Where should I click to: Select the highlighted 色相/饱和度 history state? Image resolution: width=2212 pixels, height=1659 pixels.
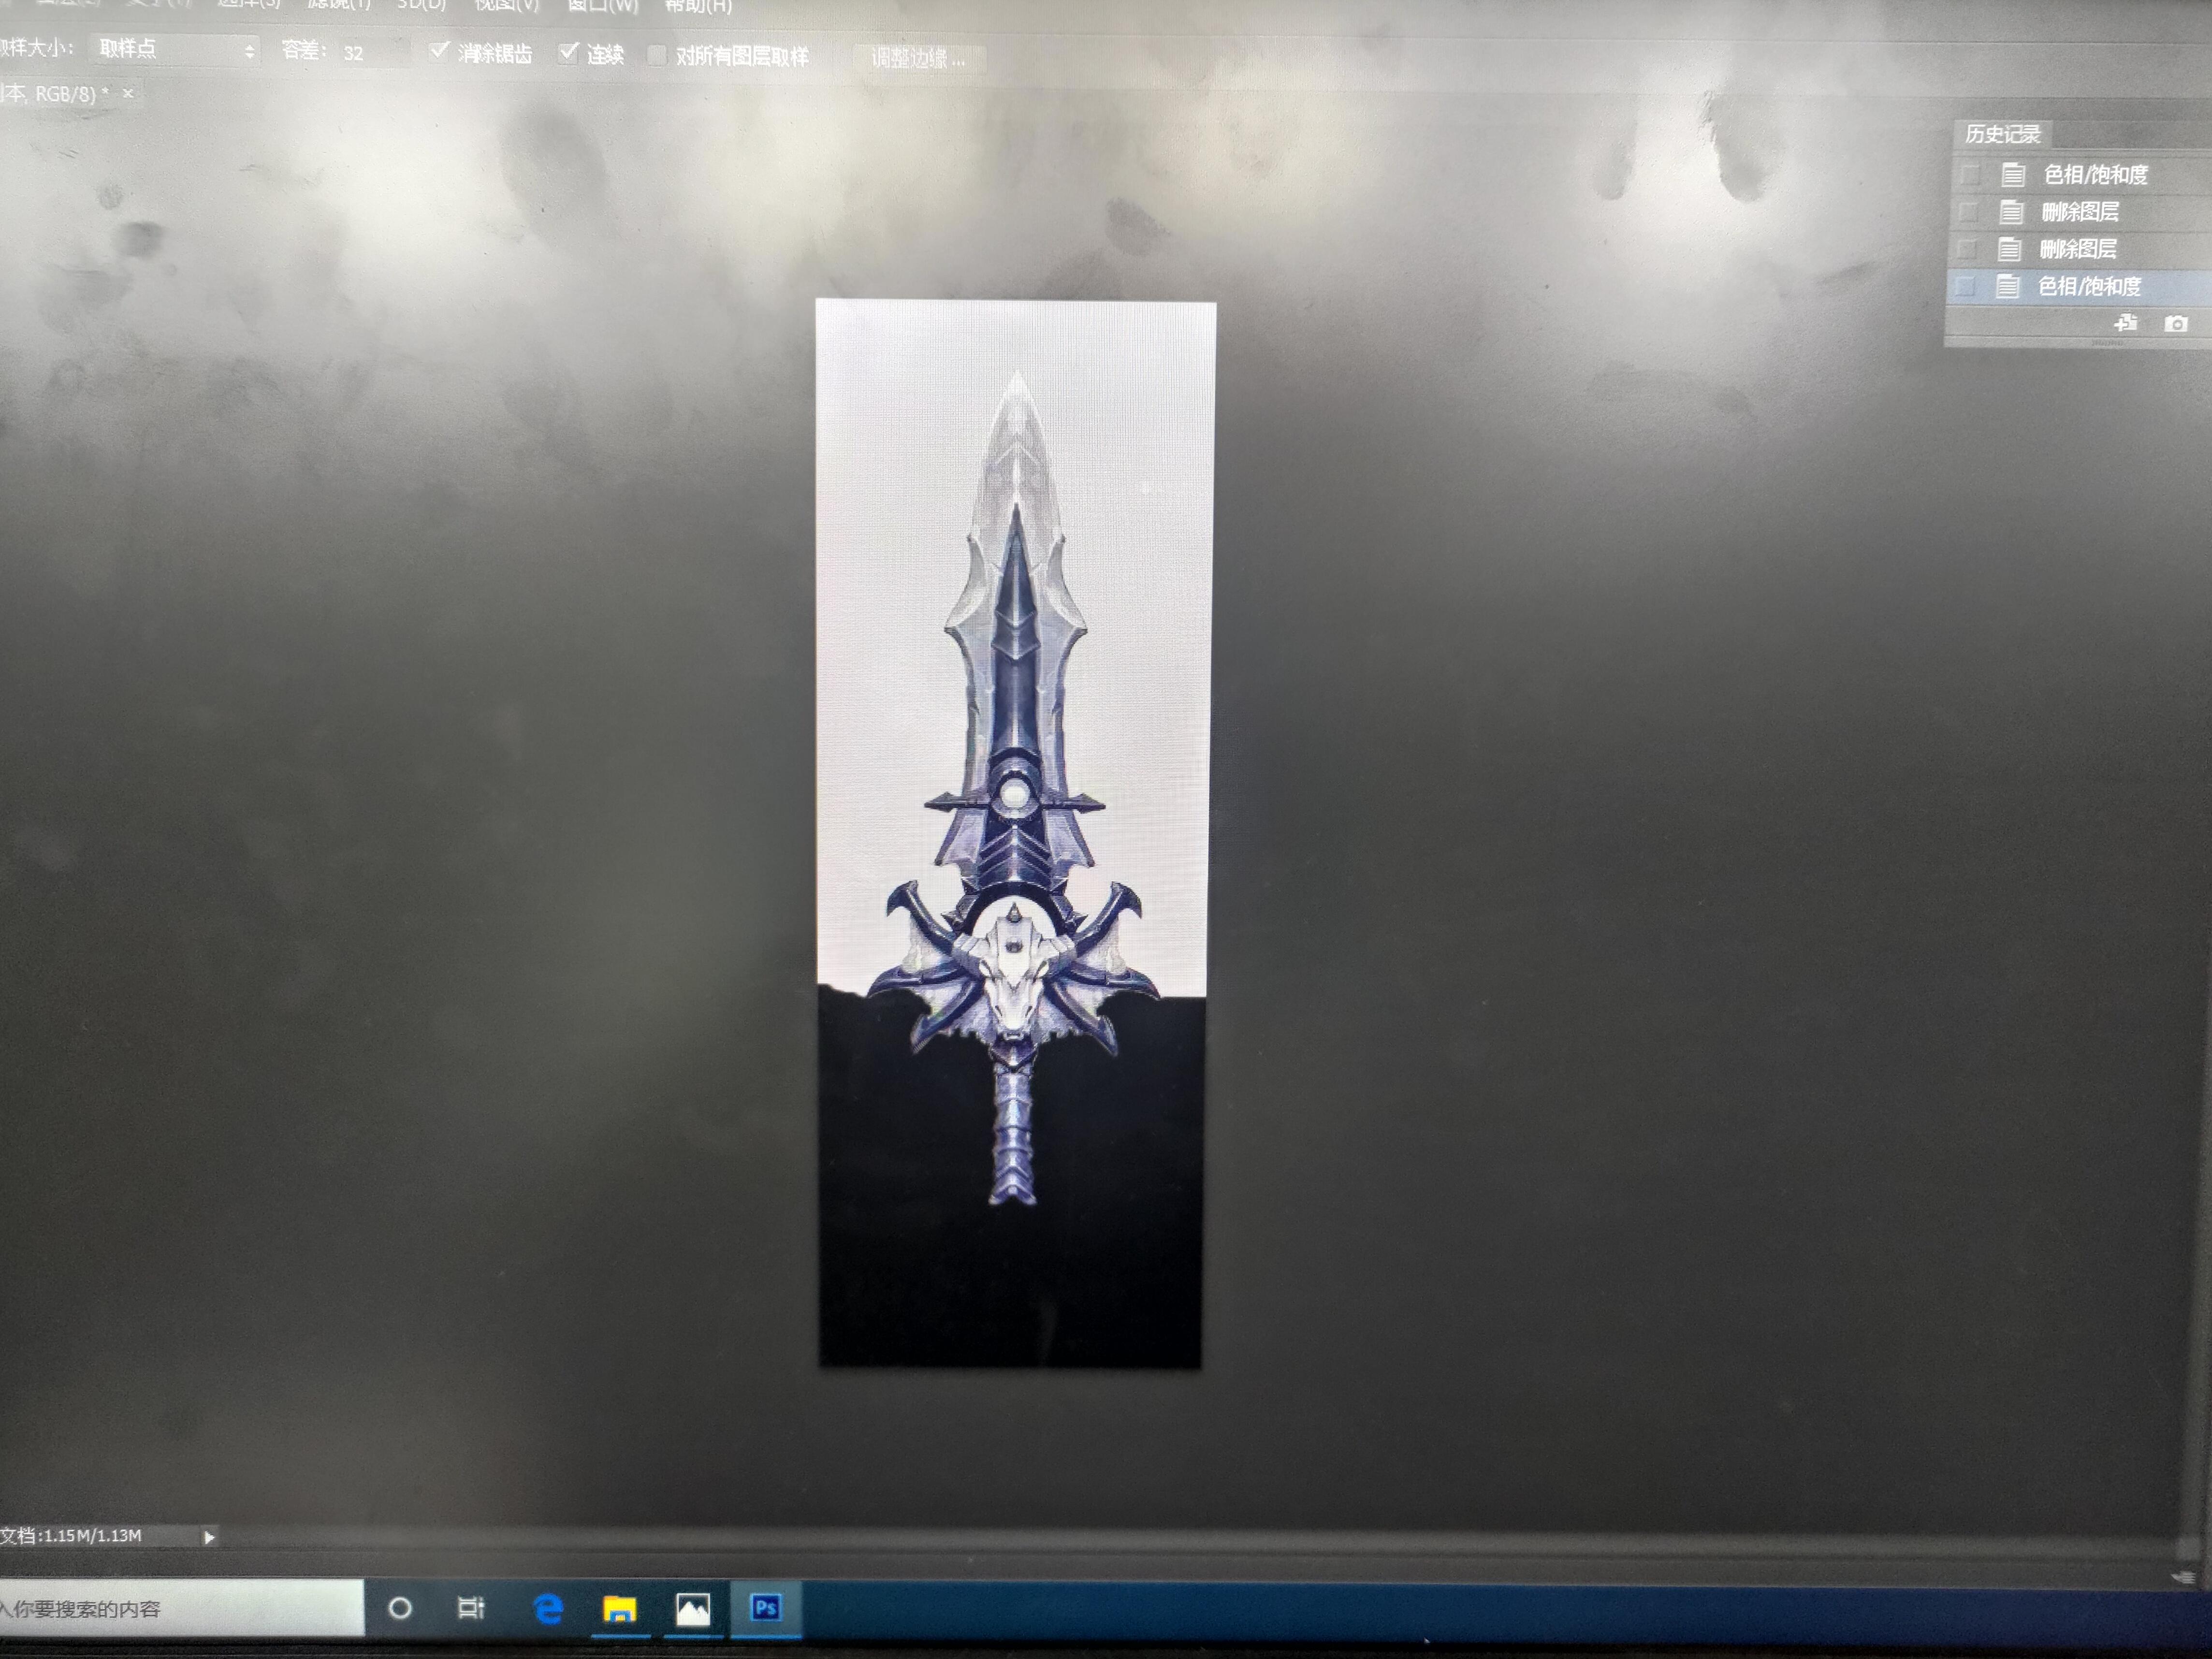[x=2078, y=287]
